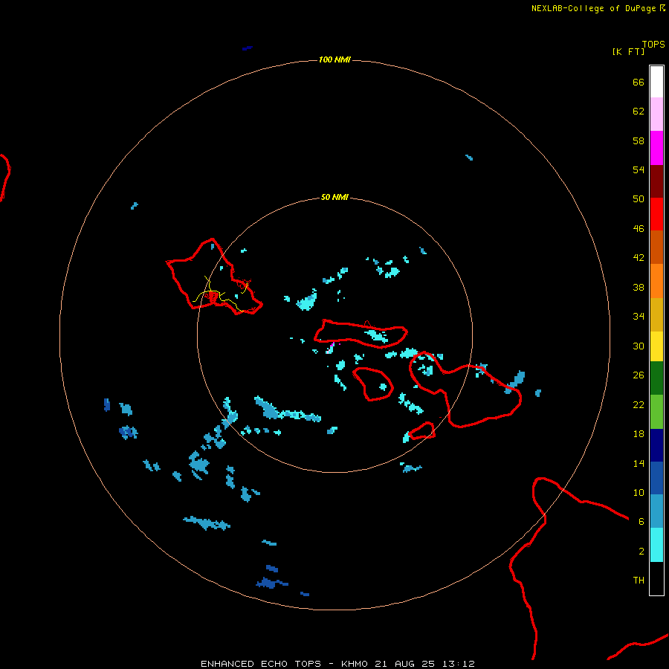Click the TH threshold legend label
The image size is (669, 669).
(x=639, y=581)
